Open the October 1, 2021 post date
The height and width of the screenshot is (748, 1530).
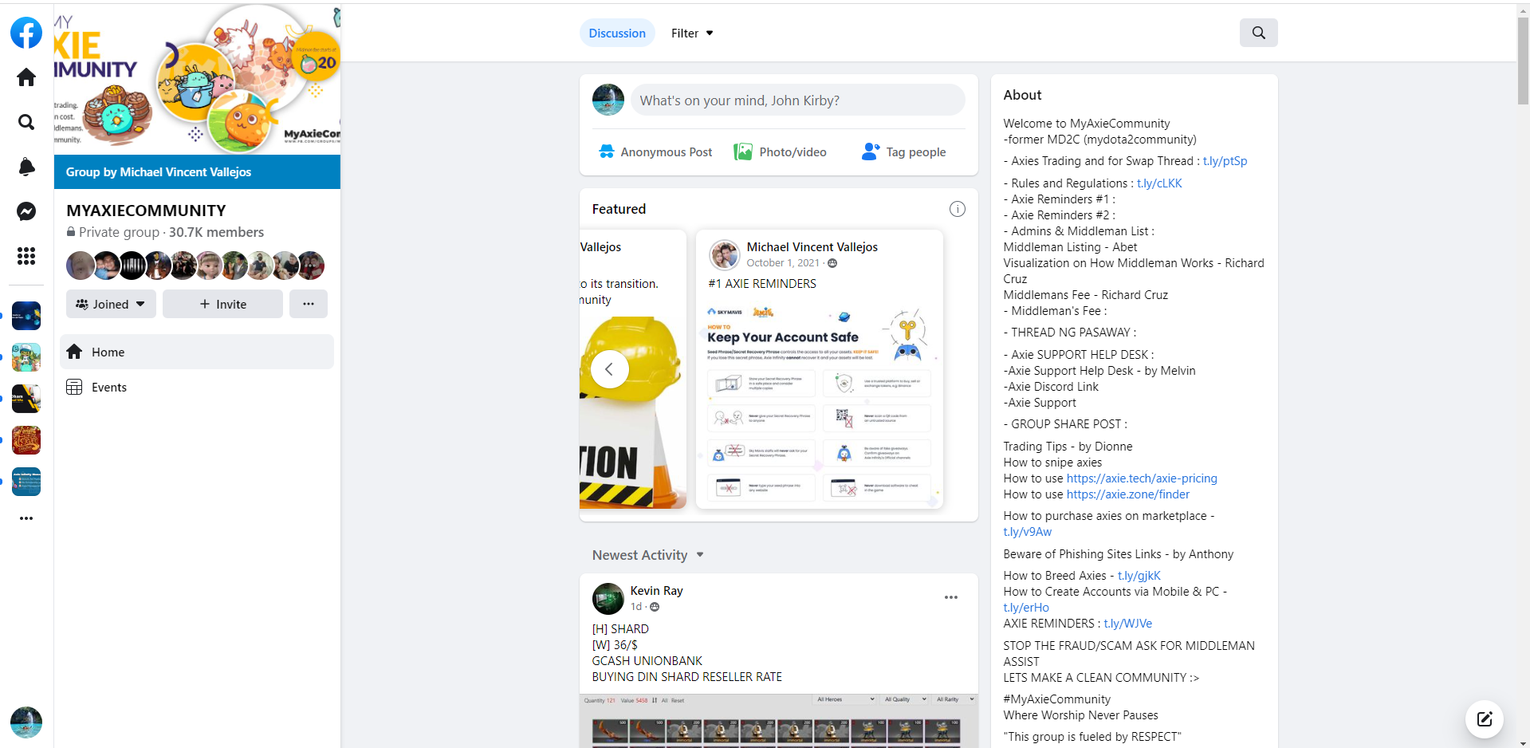782,263
